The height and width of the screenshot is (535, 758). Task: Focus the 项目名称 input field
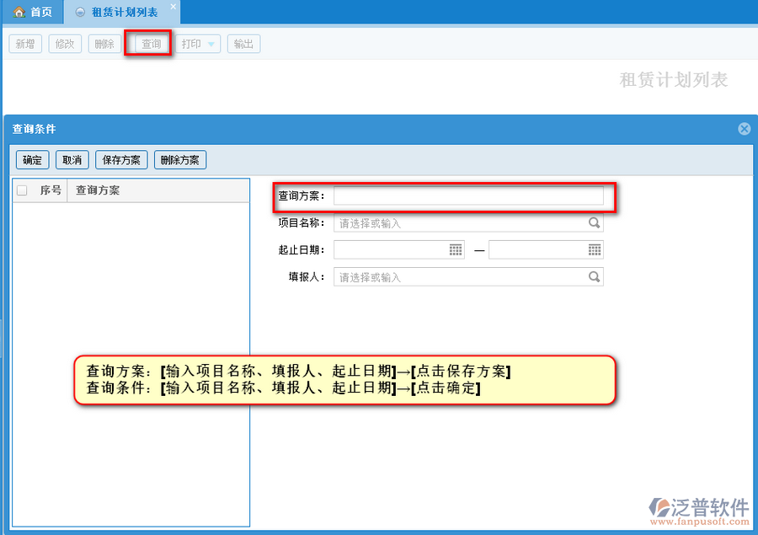468,223
